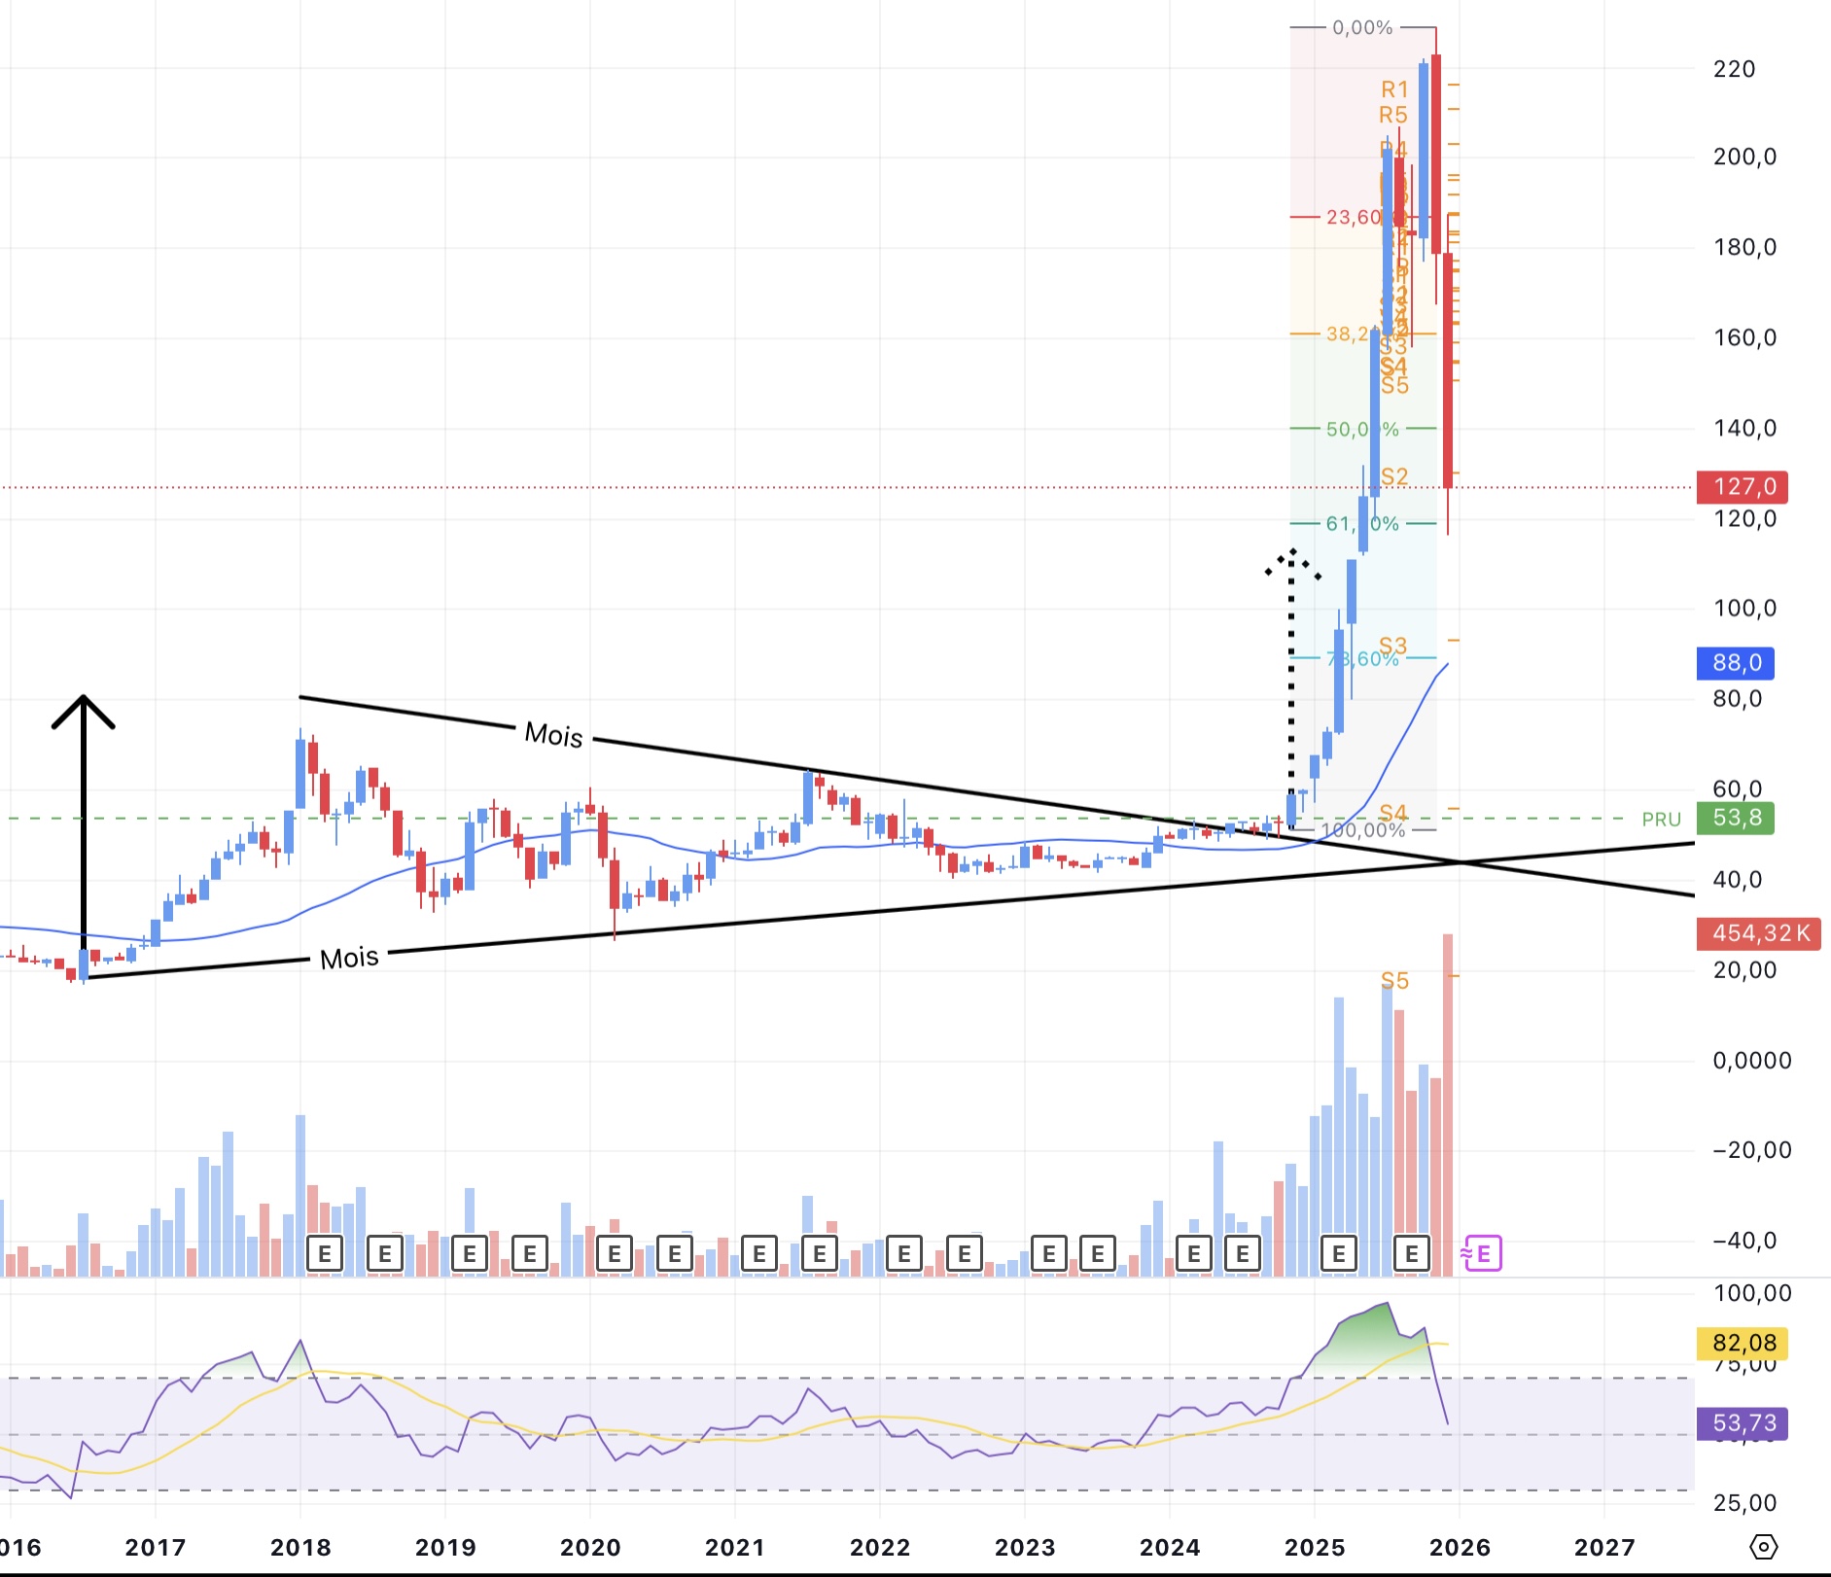Select the S2 pivot support label

click(x=1394, y=476)
